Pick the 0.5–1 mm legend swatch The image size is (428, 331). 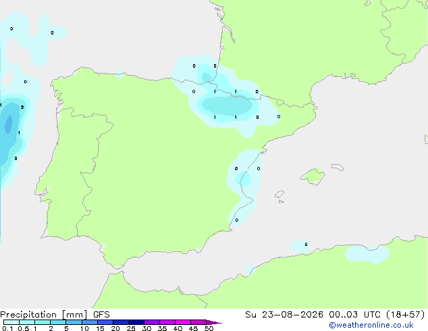point(27,322)
